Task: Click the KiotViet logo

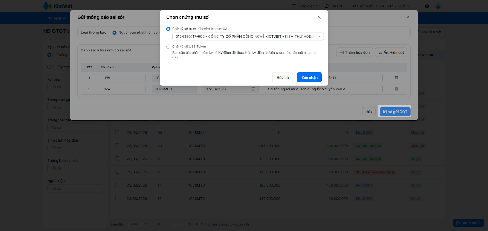Action: (58, 6)
